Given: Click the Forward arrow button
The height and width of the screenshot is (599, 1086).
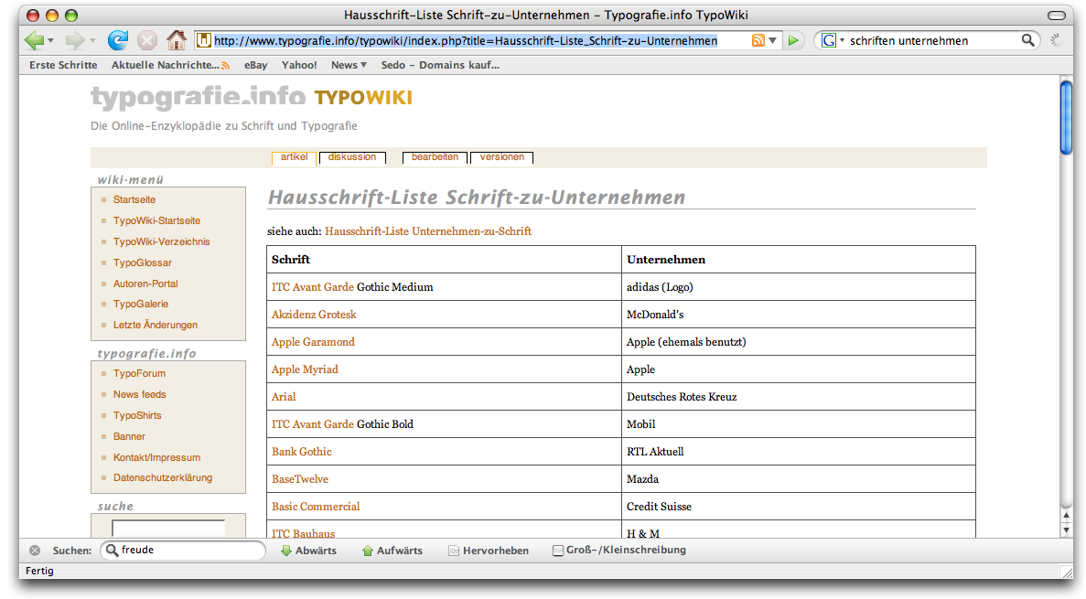Looking at the screenshot, I should pyautogui.click(x=74, y=41).
